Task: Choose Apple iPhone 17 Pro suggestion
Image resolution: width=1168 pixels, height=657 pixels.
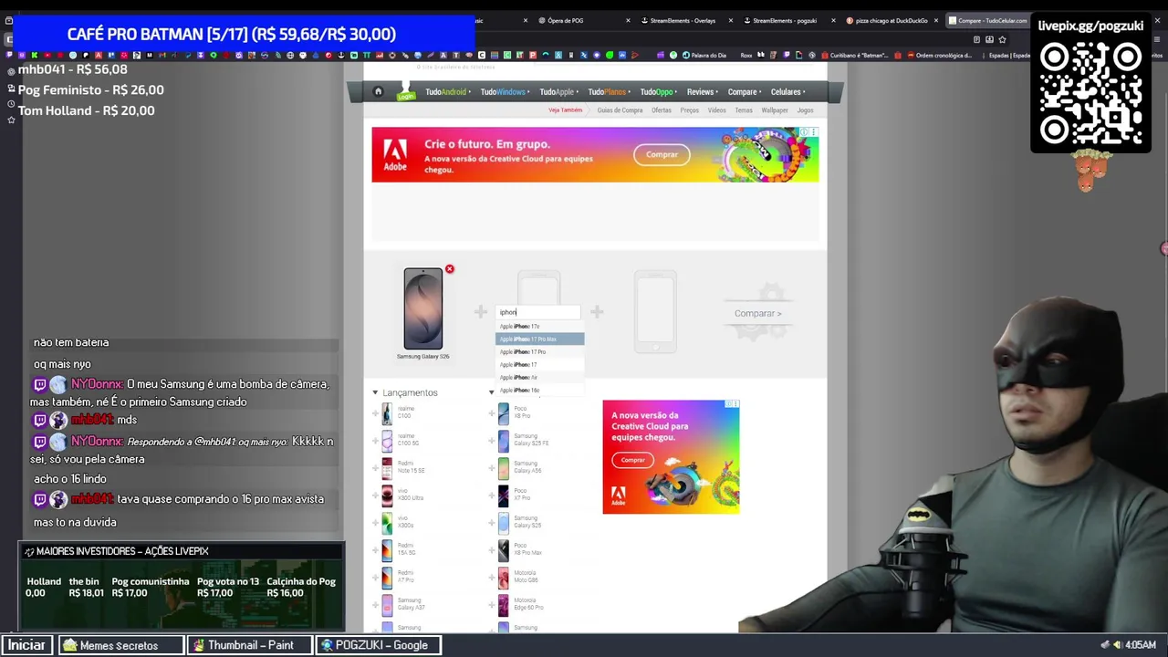Action: pyautogui.click(x=539, y=351)
